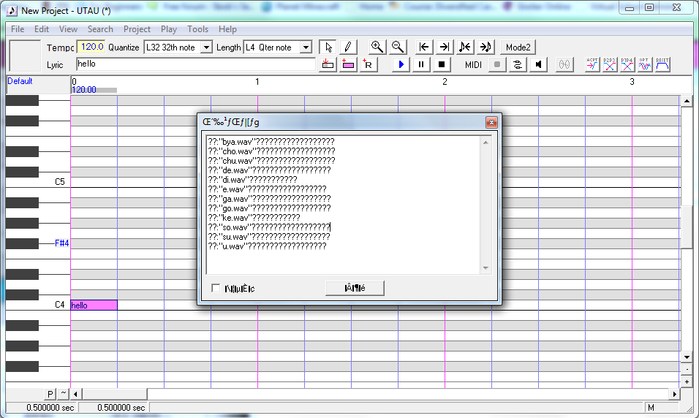Click the "u.wav" line in dialog
This screenshot has width=699, height=418.
[x=267, y=246]
